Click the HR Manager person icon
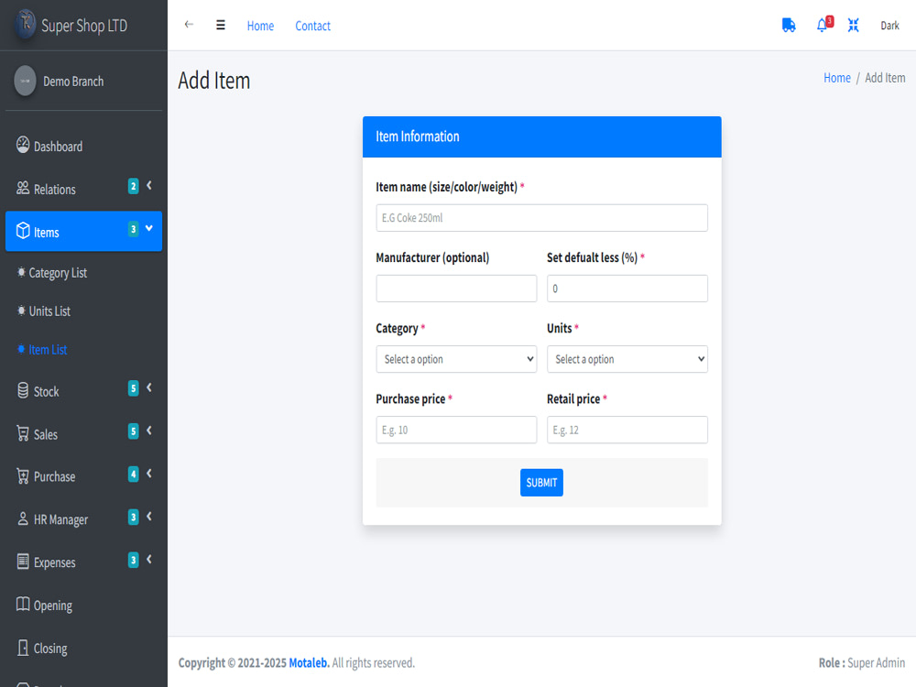 (x=23, y=518)
